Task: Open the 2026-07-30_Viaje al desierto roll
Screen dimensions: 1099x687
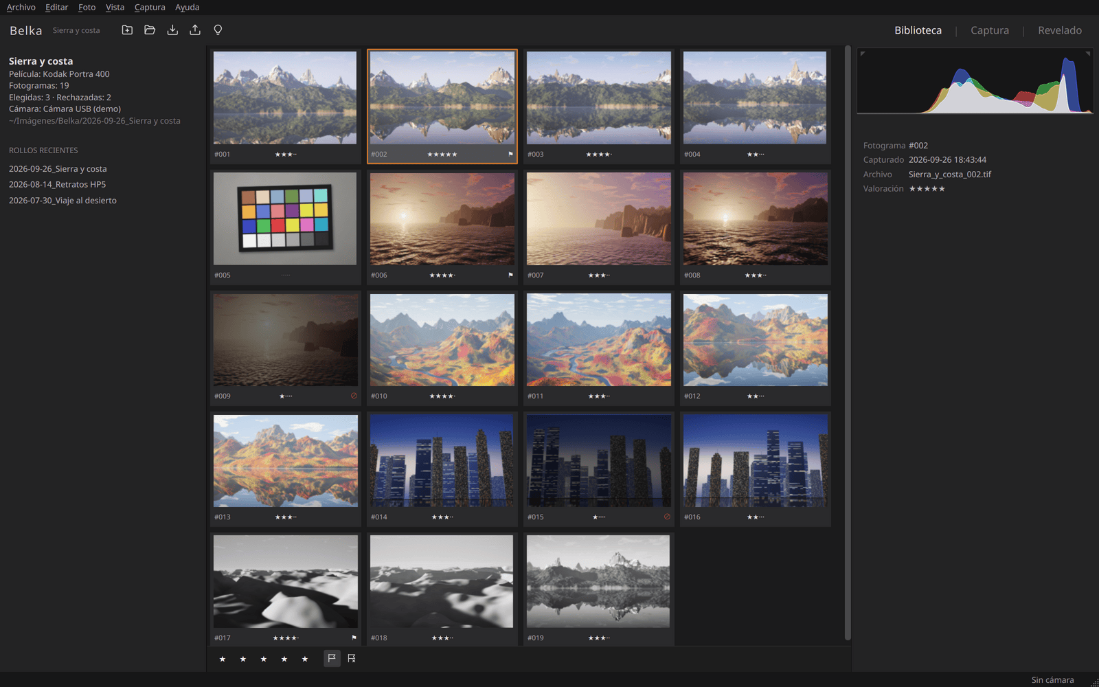Action: click(x=63, y=200)
